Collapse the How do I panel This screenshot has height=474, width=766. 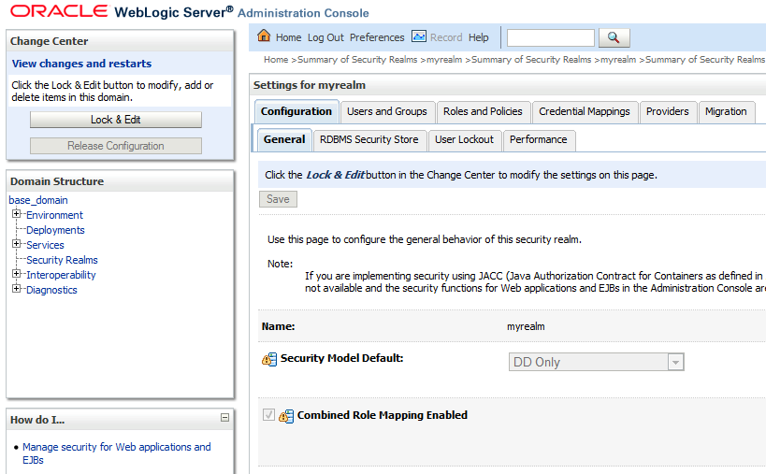coord(224,419)
